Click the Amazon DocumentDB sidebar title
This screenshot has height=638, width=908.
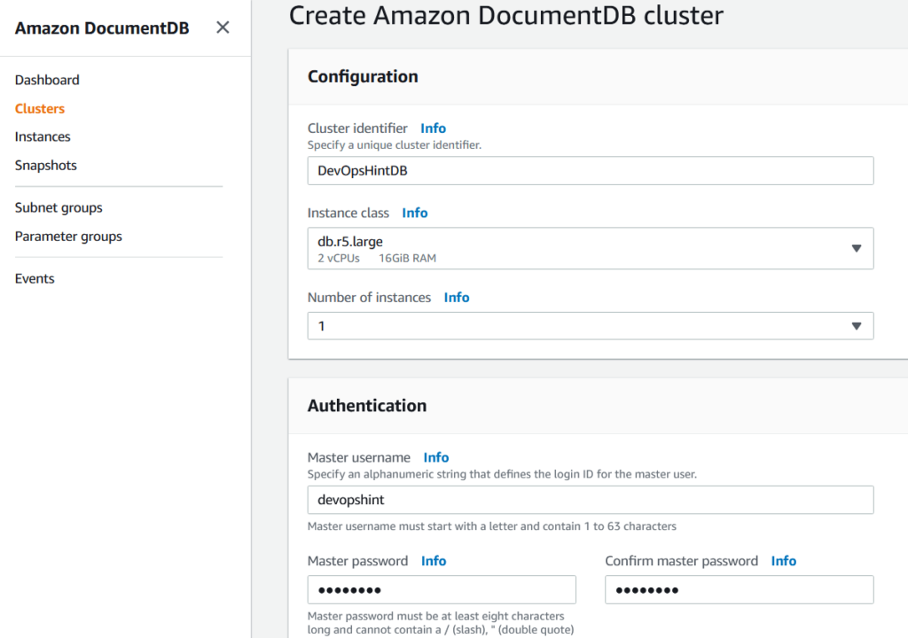[102, 27]
